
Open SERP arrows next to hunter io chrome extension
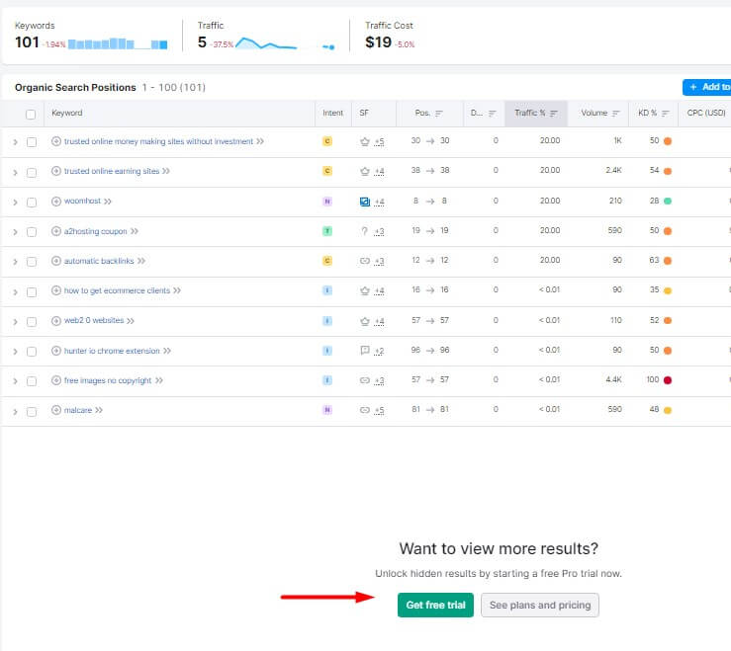tap(167, 351)
